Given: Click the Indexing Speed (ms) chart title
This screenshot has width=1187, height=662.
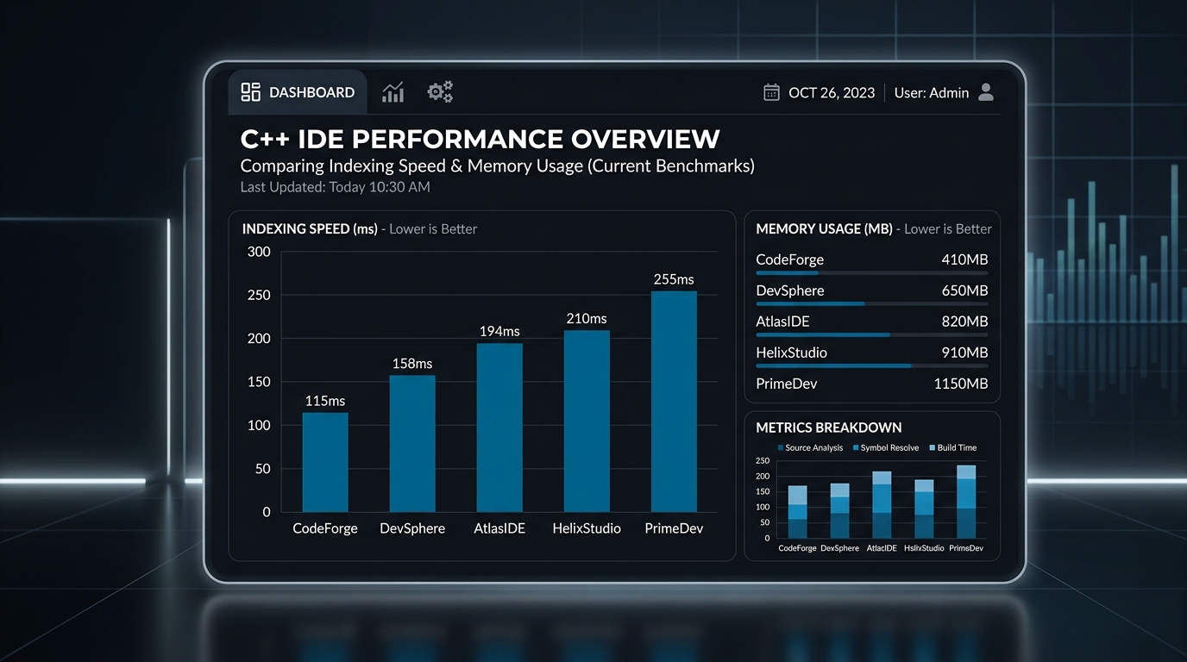Looking at the screenshot, I should pos(310,229).
